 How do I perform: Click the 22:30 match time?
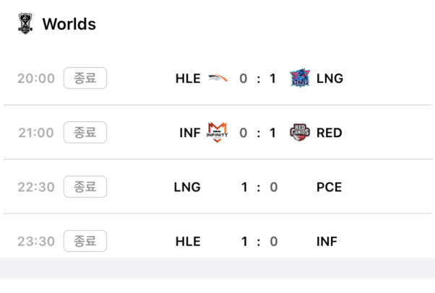[x=36, y=188]
